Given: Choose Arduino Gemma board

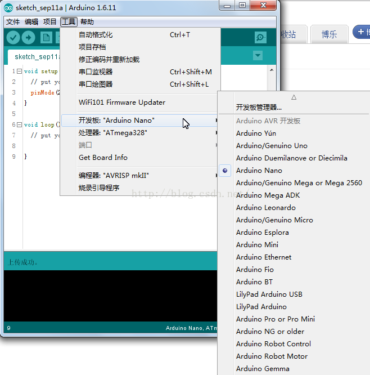Looking at the screenshot, I should click(x=294, y=369).
